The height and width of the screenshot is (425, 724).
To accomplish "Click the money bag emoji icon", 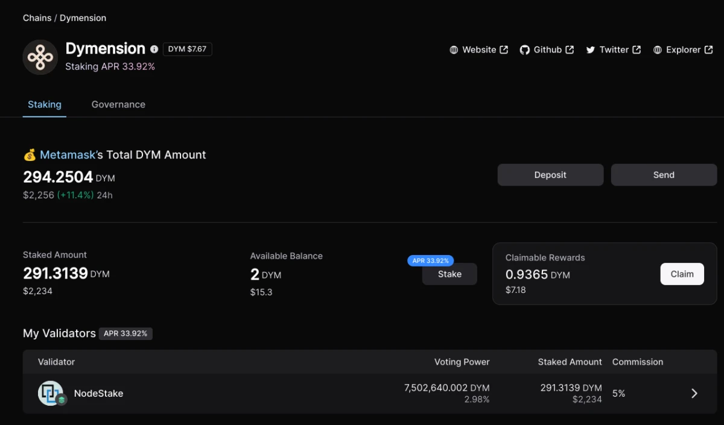I will pos(30,155).
